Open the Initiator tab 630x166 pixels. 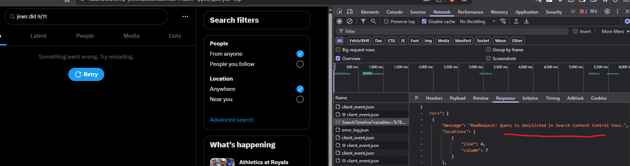[x=530, y=98]
